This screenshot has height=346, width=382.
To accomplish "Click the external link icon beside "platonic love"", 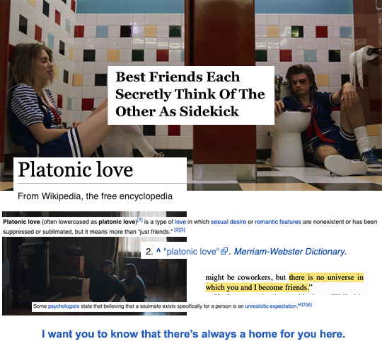I will [x=224, y=251].
